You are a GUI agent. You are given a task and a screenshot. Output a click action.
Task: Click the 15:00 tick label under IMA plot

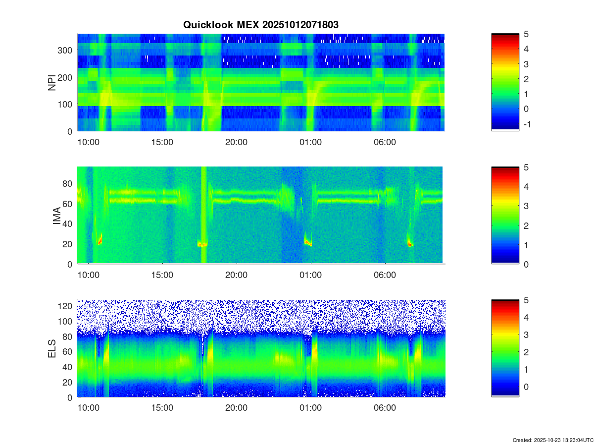pyautogui.click(x=162, y=275)
